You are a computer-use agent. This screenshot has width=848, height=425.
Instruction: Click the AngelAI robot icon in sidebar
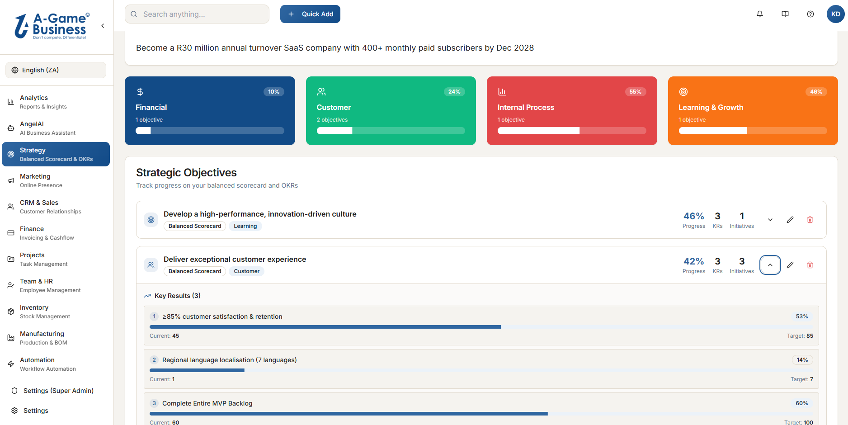pos(11,128)
